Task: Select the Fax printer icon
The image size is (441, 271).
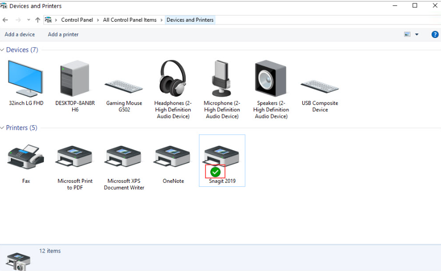Action: (26, 157)
